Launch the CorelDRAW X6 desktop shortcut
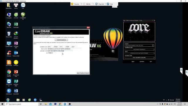Viewport: 188px width, 106px height. (x=23, y=16)
